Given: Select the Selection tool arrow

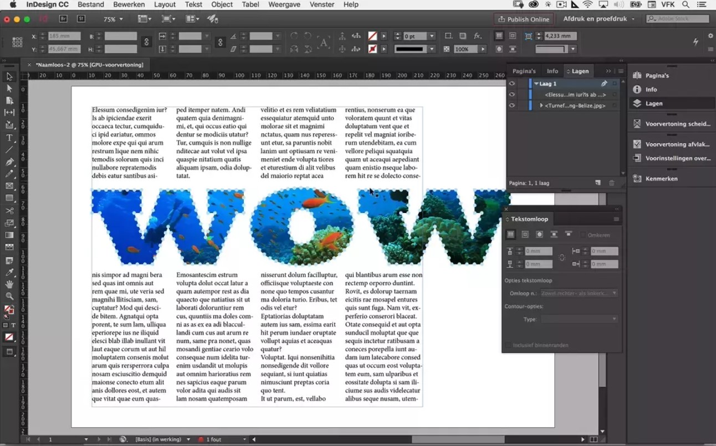Looking at the screenshot, I should tap(9, 76).
